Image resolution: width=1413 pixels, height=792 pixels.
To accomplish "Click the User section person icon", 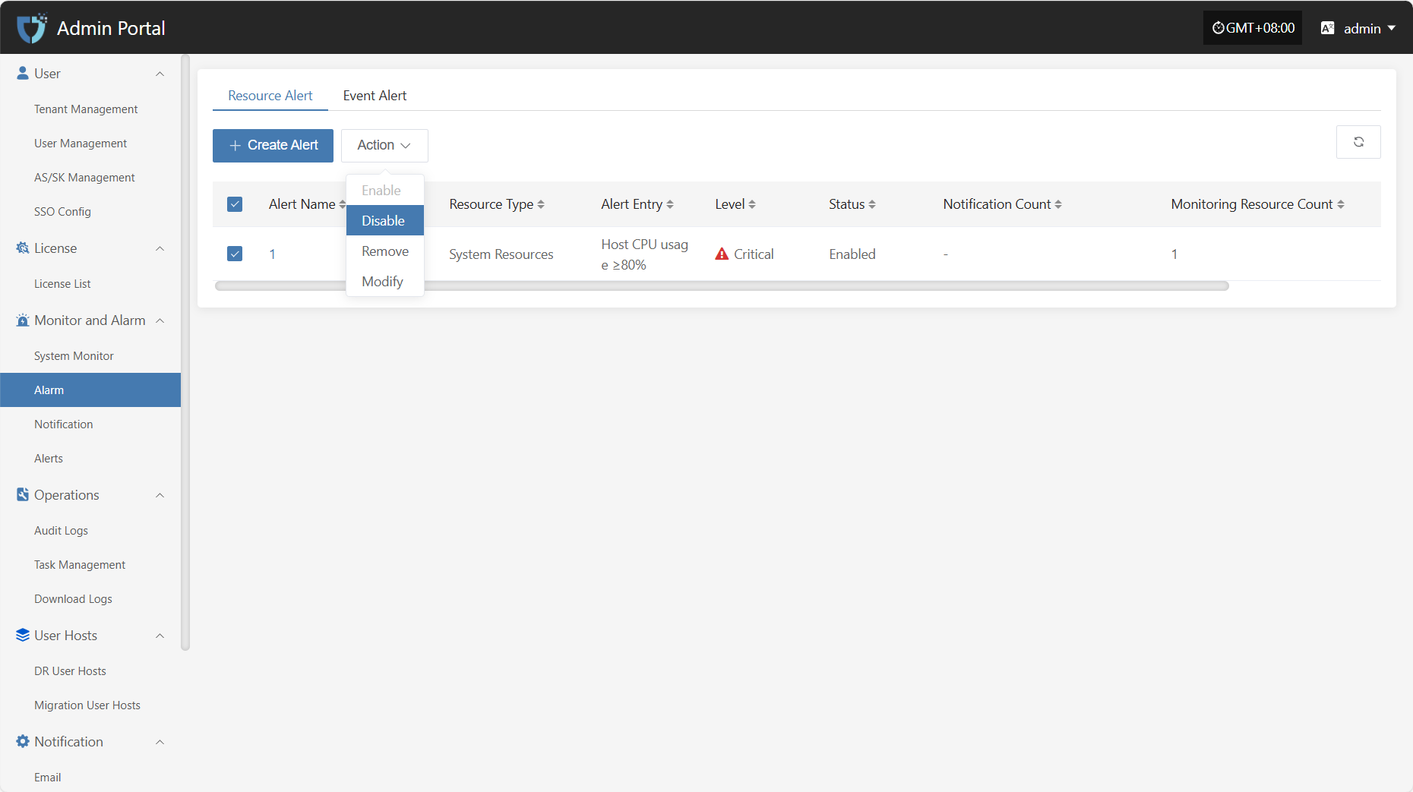I will [x=23, y=73].
